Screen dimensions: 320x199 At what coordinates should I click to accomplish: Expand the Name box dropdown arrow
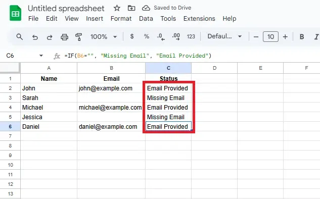coord(41,56)
